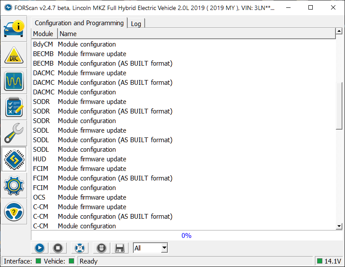
Task: Select BdyCM Module configuration row
Action: pos(183,44)
